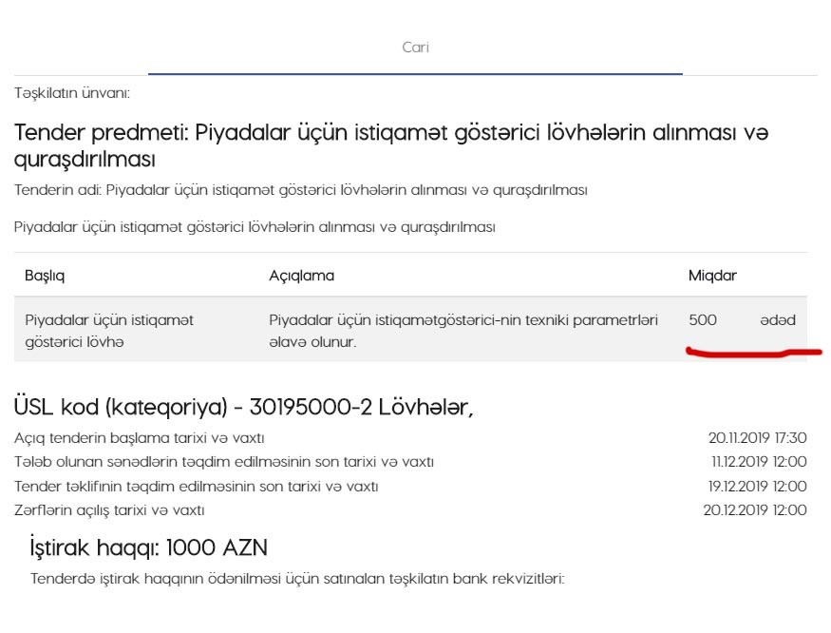The image size is (831, 633).
Task: Select the start date 20.11.2019 17:30
Action: (757, 438)
